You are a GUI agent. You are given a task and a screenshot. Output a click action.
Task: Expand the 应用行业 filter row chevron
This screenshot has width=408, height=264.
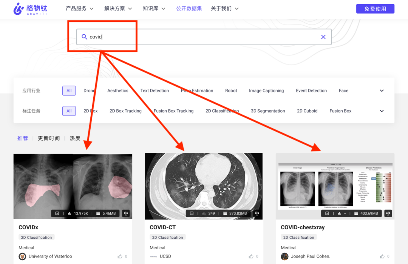[x=382, y=91]
